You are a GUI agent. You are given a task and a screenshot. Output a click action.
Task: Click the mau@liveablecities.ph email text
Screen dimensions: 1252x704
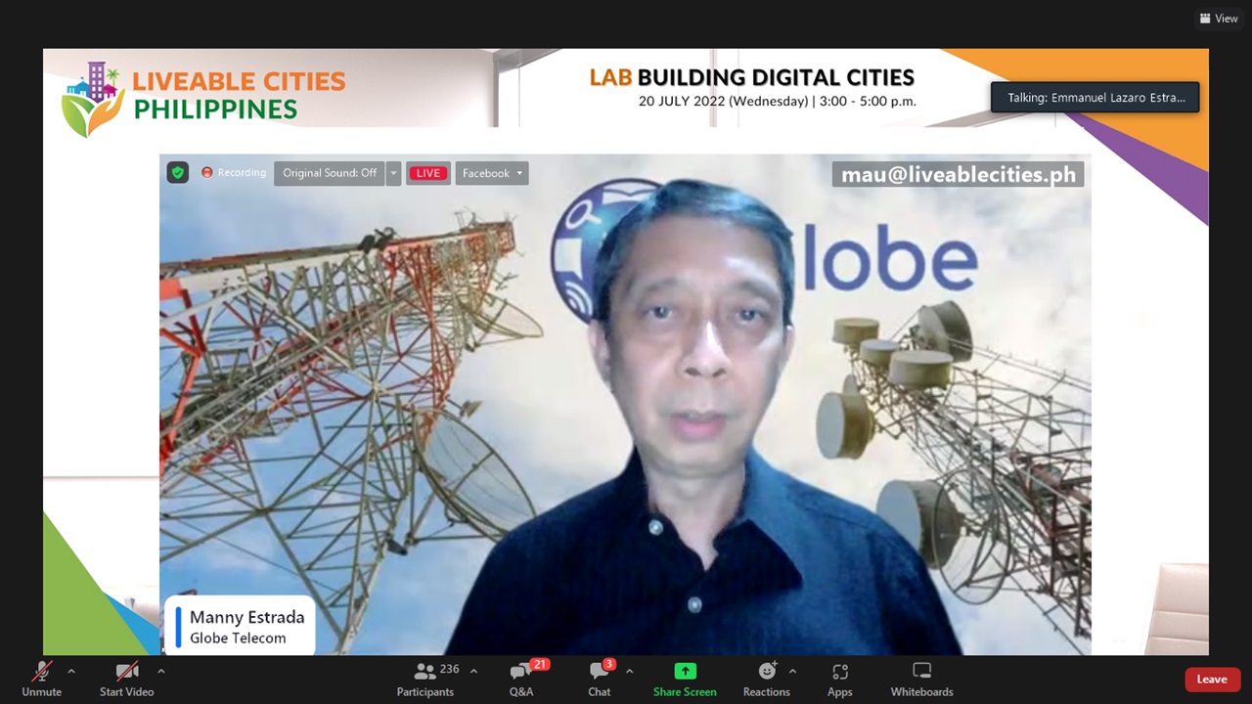[x=959, y=174]
